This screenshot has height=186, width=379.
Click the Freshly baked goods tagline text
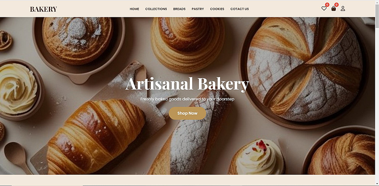pyautogui.click(x=187, y=99)
